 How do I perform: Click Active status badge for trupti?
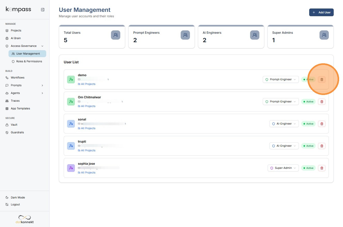308,146
